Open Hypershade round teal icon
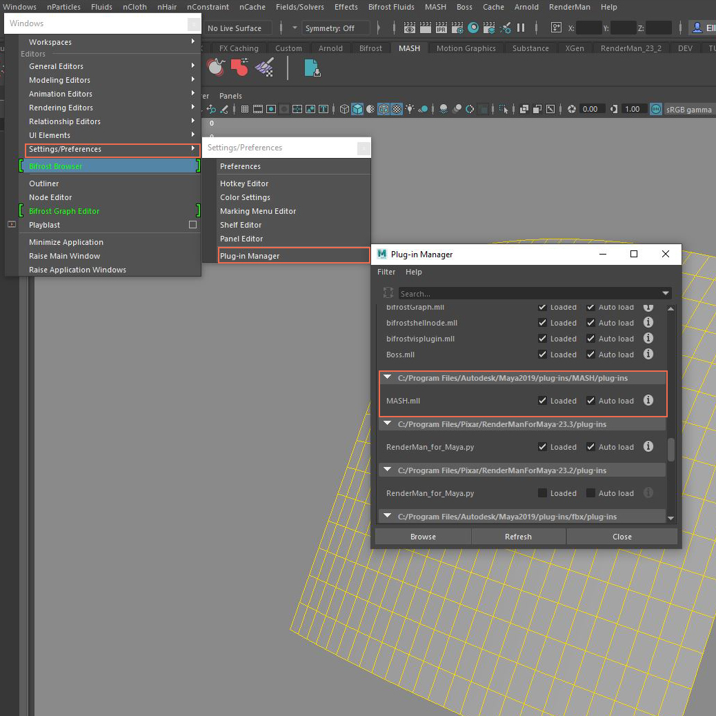 click(x=473, y=28)
